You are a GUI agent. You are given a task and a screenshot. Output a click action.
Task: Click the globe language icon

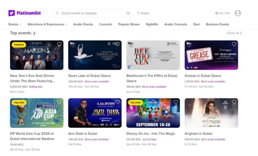pos(217,13)
